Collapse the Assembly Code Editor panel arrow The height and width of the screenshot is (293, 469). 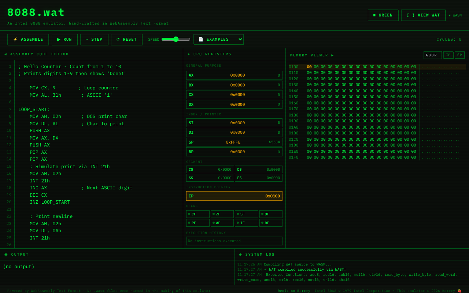point(5,54)
